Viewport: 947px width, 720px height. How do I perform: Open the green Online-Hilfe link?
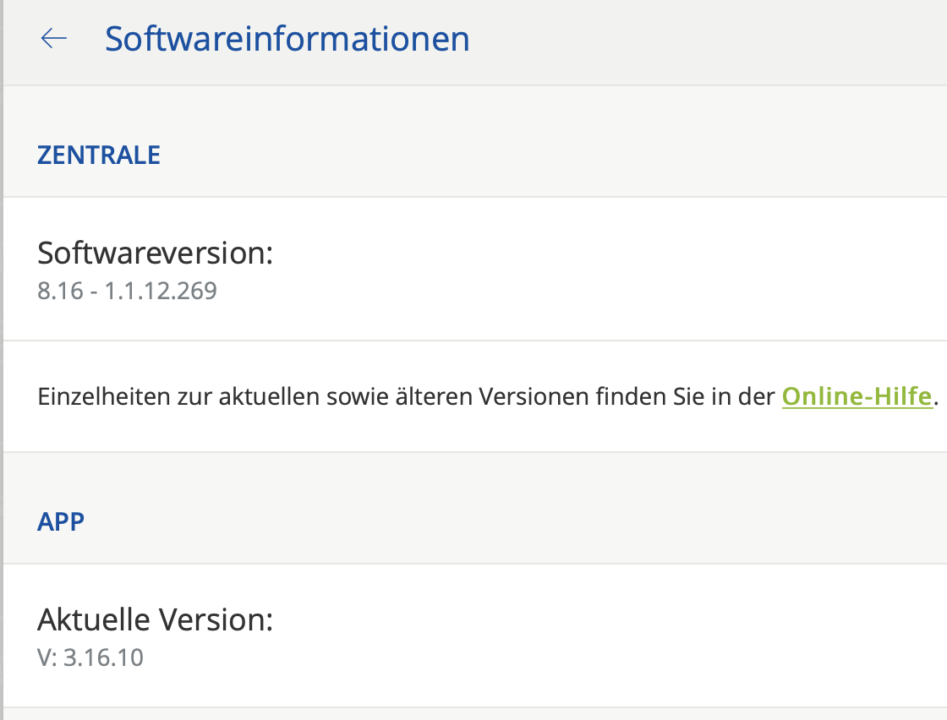(x=857, y=396)
